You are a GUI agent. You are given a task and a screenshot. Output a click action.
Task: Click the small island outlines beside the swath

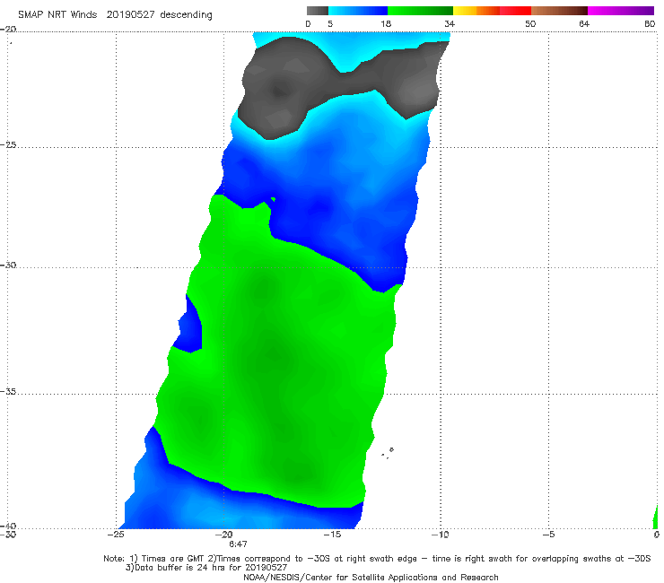point(388,453)
